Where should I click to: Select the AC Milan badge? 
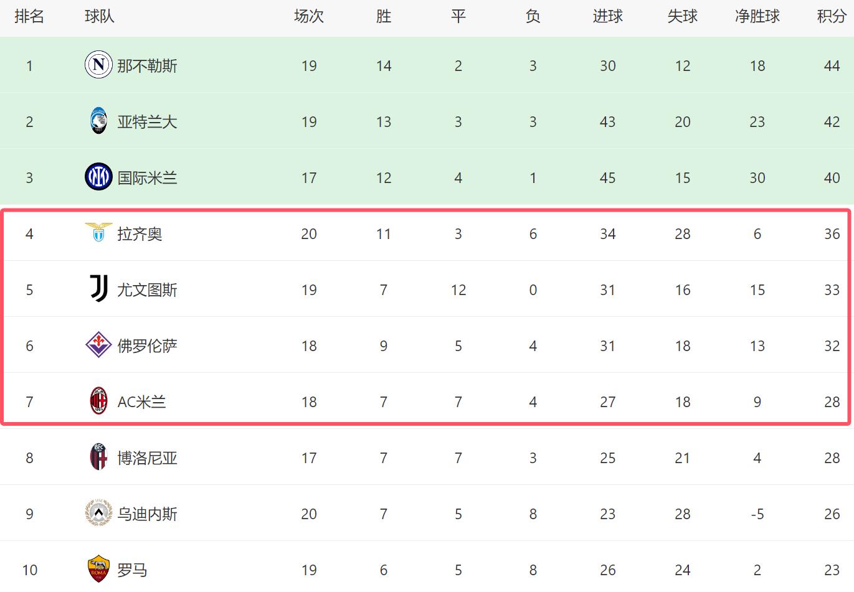(x=98, y=402)
